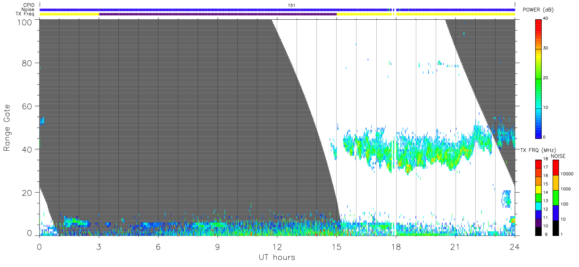Click the POWER (dB) colorbar title

pos(538,10)
